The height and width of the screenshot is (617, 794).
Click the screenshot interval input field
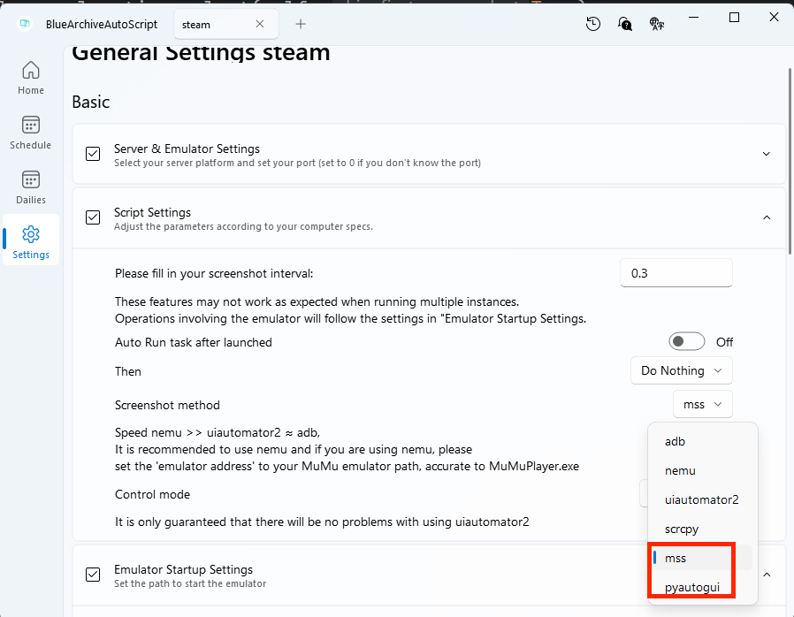point(676,273)
